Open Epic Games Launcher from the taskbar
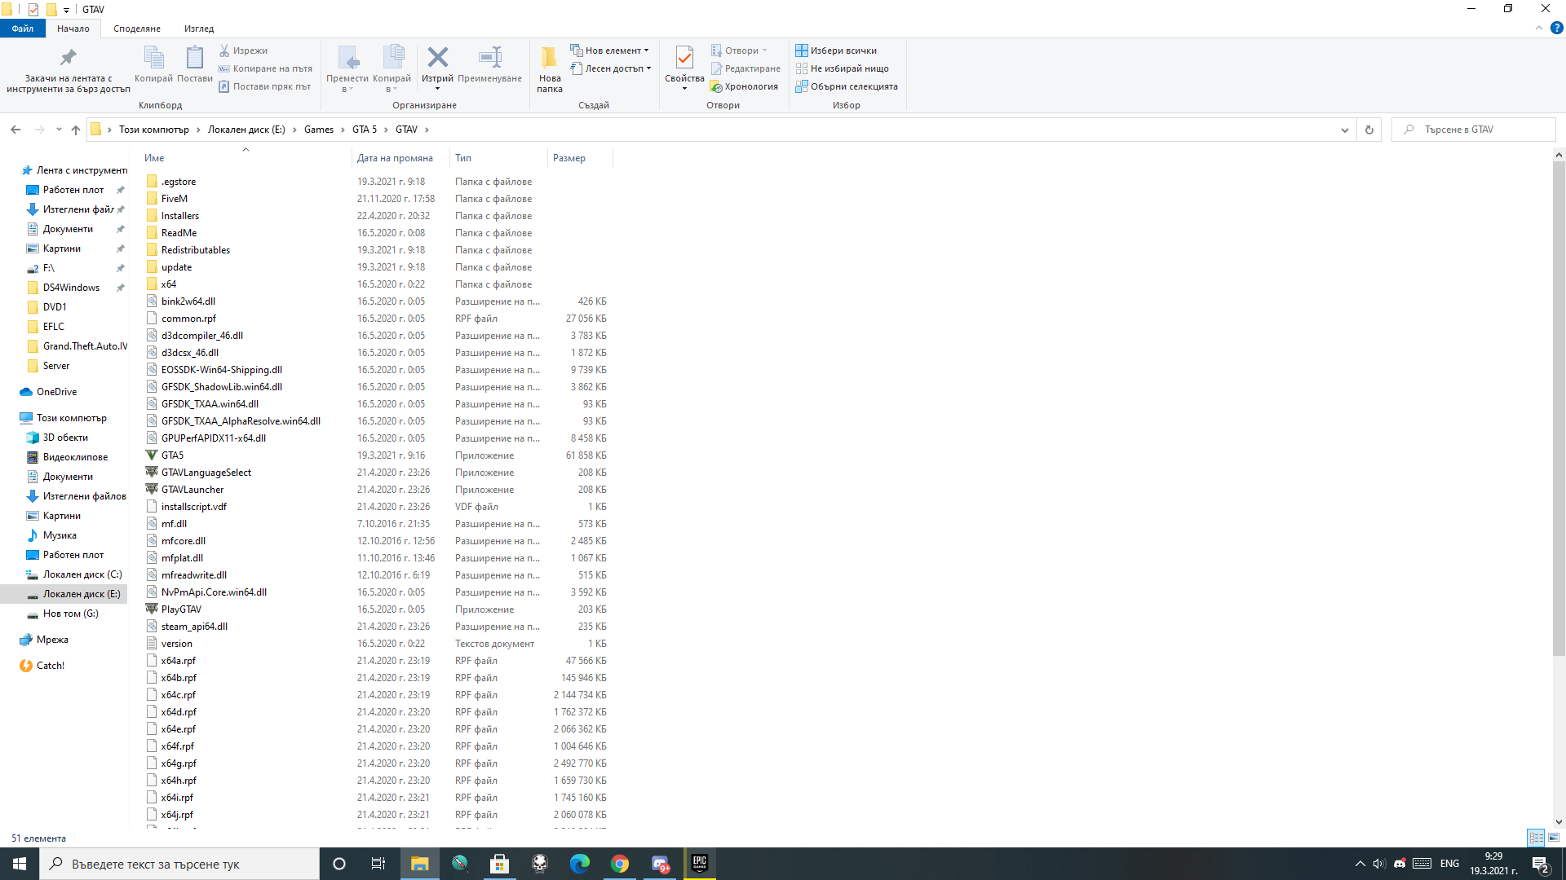The width and height of the screenshot is (1566, 880). (700, 864)
